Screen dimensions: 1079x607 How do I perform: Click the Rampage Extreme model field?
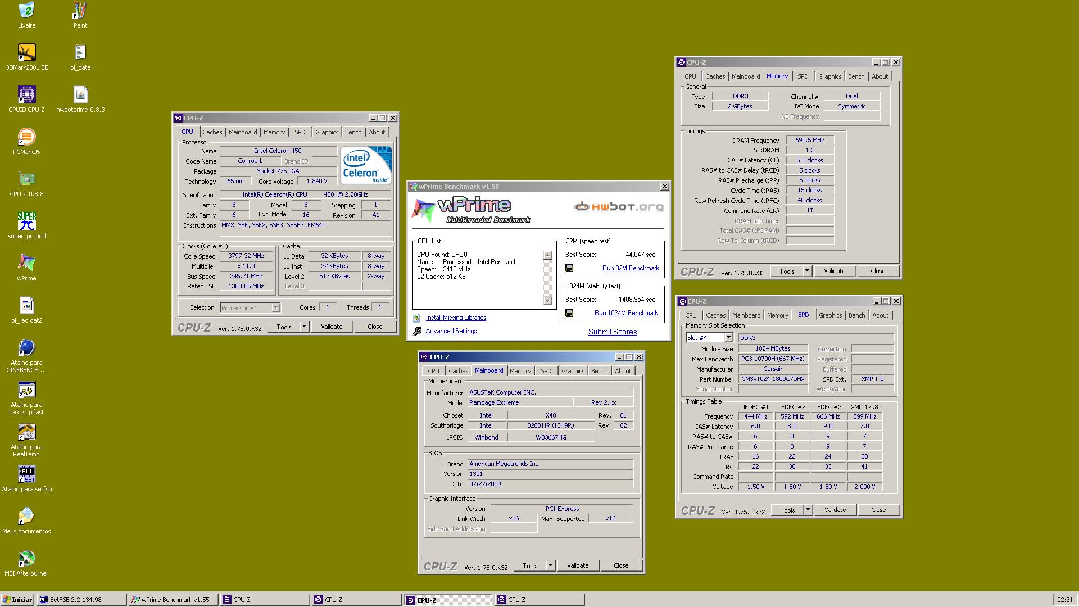click(x=520, y=403)
